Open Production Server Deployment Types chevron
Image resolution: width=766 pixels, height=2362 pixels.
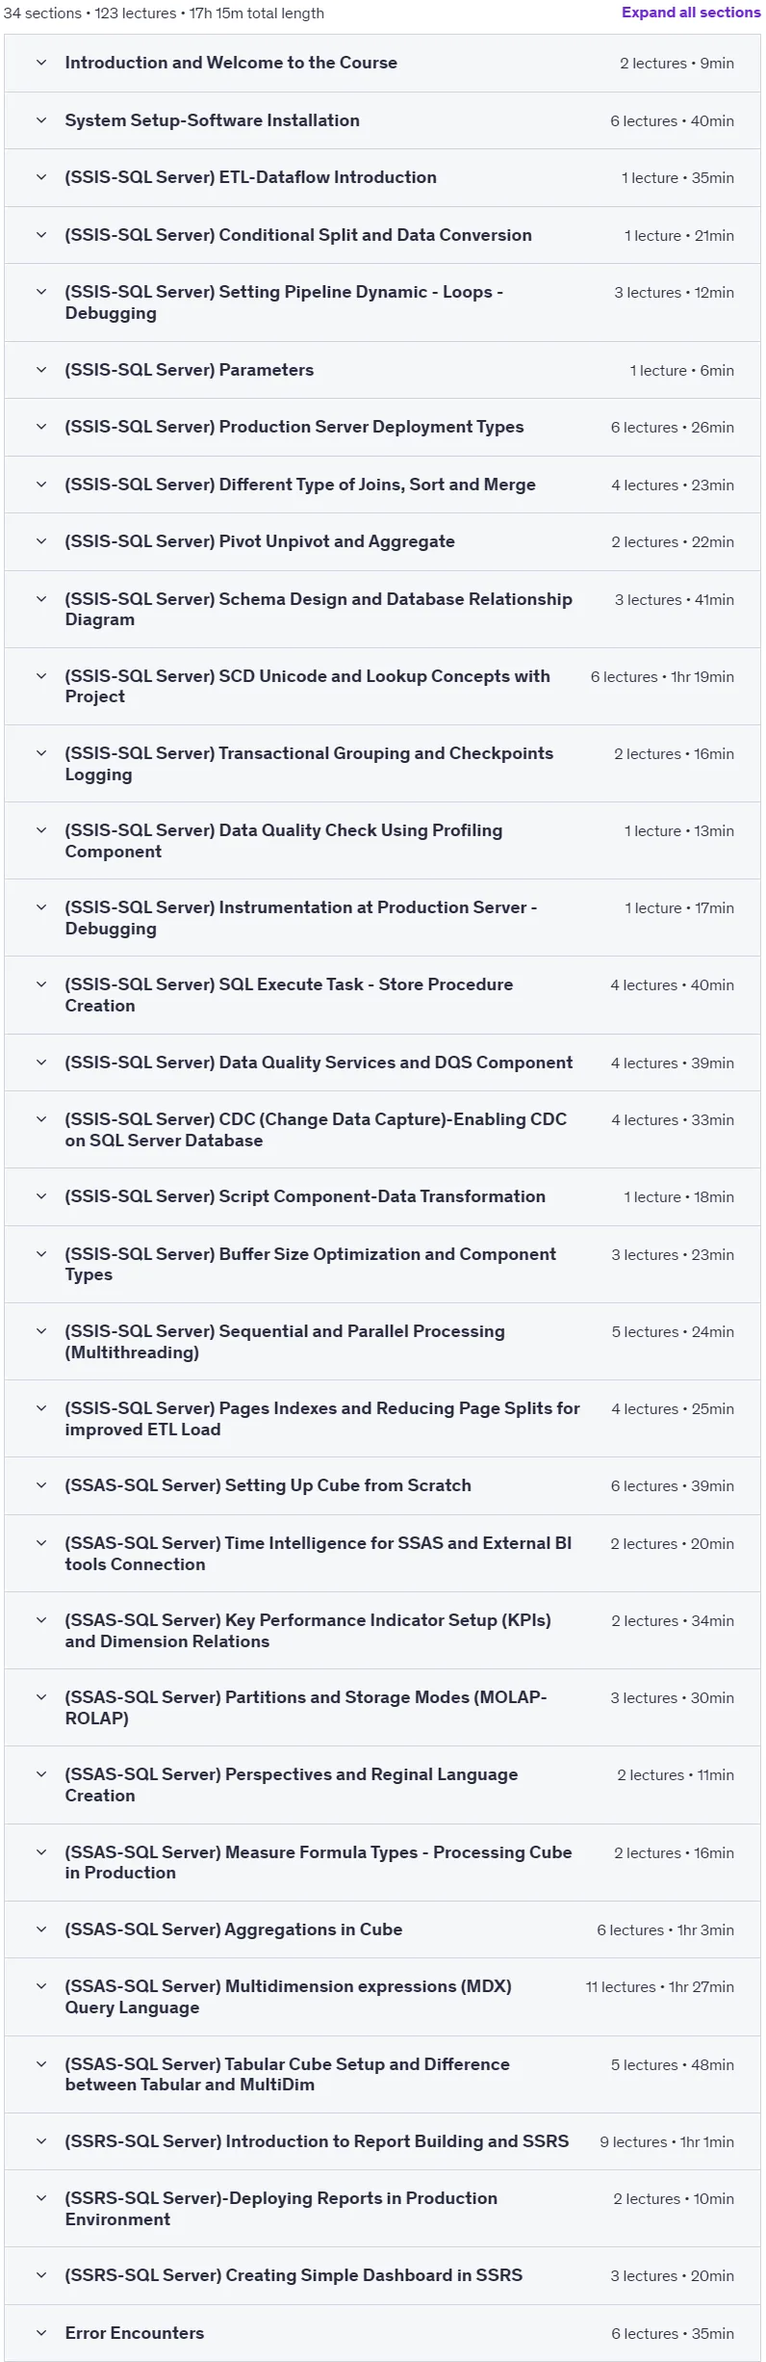click(41, 427)
